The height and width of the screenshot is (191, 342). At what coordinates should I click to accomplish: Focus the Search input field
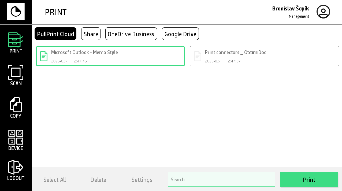click(x=222, y=179)
